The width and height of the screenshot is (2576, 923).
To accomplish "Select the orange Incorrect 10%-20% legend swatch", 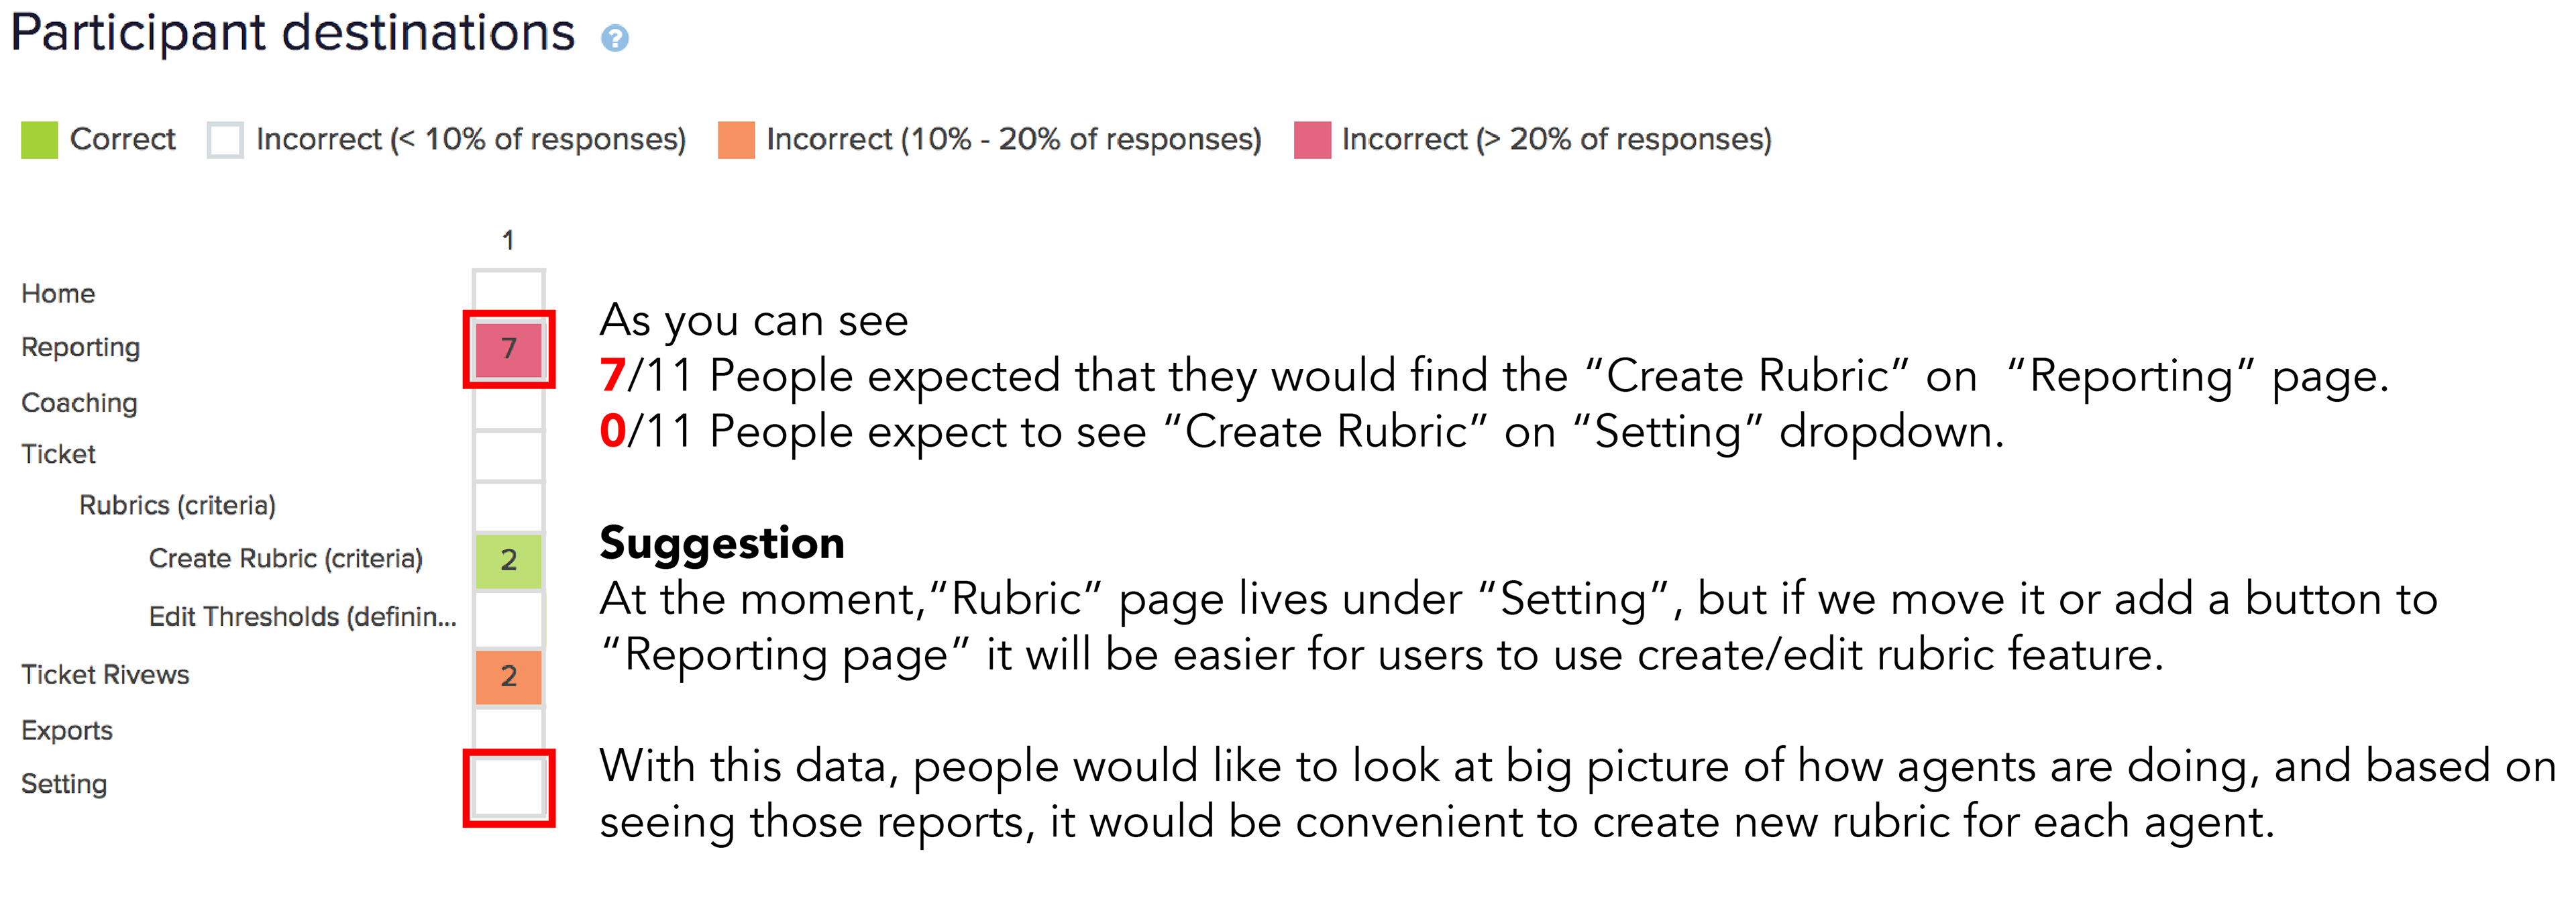I will click(x=736, y=140).
